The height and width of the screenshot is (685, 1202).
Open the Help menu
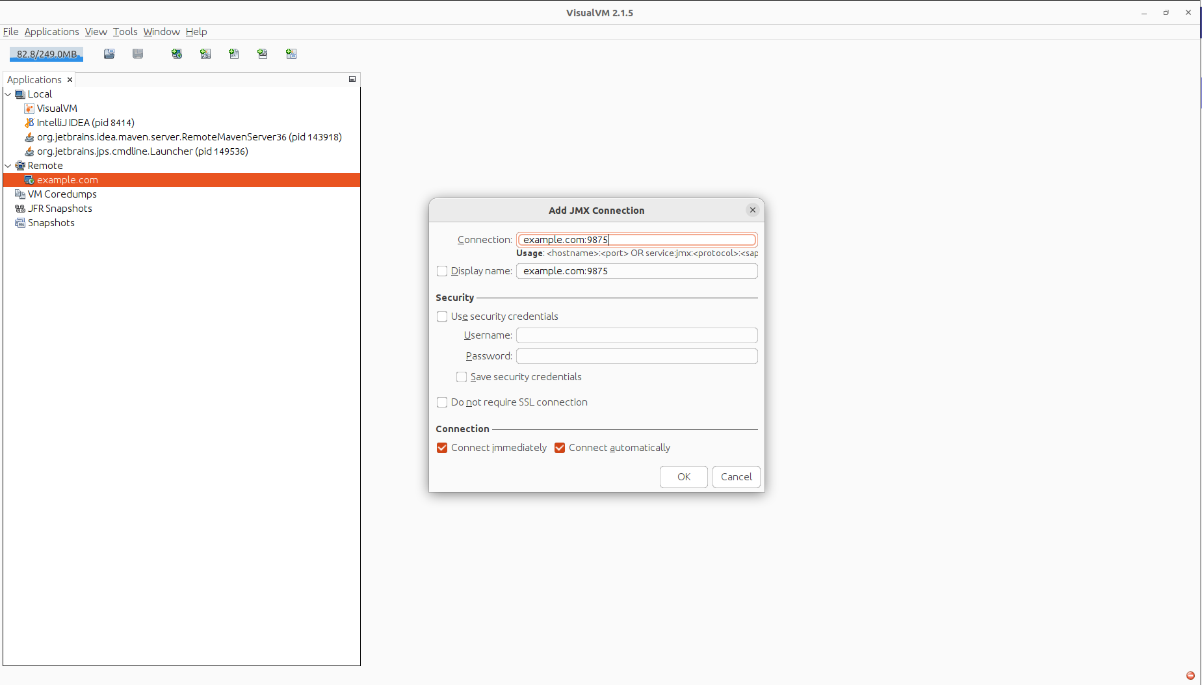pyautogui.click(x=196, y=32)
